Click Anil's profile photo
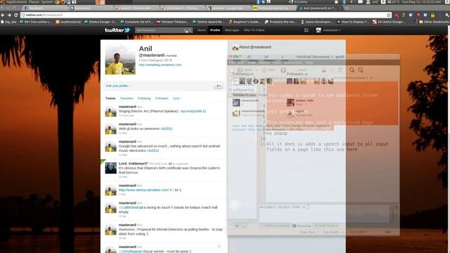 [x=120, y=60]
